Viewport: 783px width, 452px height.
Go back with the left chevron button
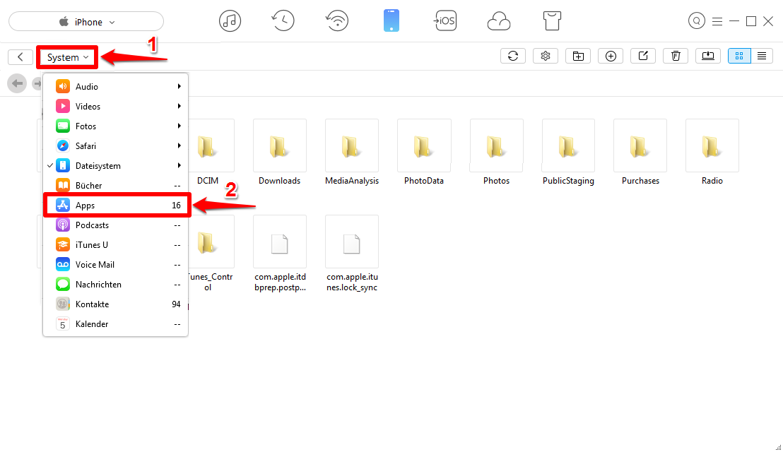[20, 57]
